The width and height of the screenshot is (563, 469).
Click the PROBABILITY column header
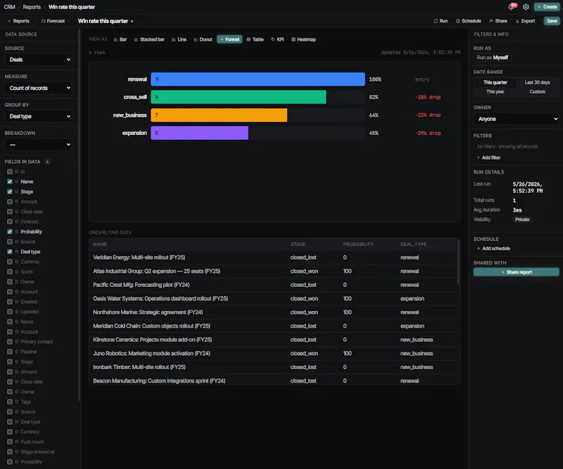click(358, 245)
